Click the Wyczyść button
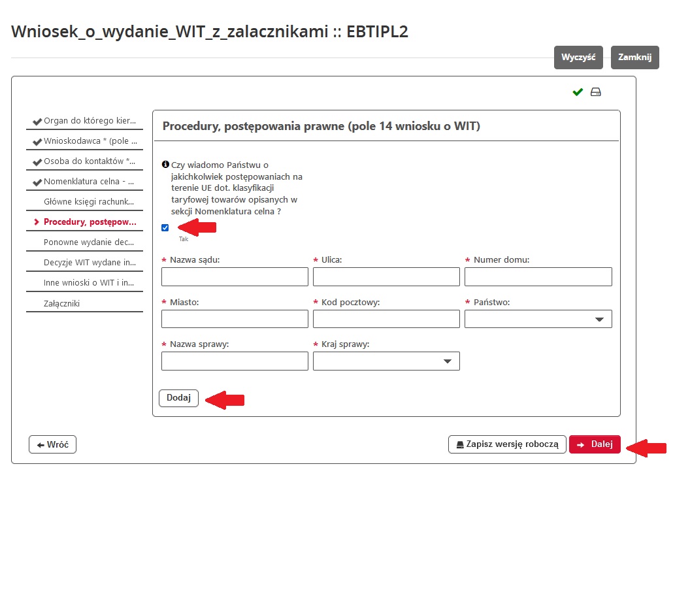The width and height of the screenshot is (690, 594). click(x=578, y=58)
